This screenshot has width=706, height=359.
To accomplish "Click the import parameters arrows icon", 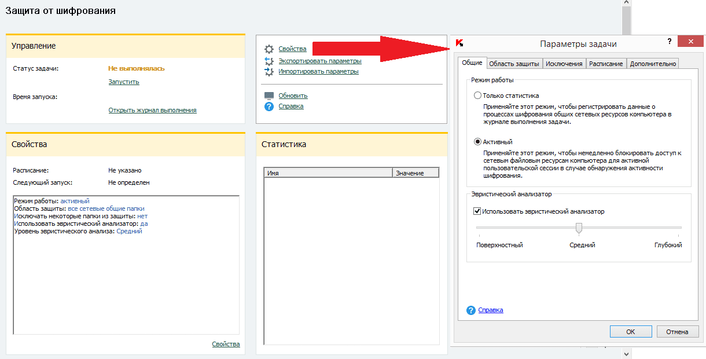I will pos(269,72).
